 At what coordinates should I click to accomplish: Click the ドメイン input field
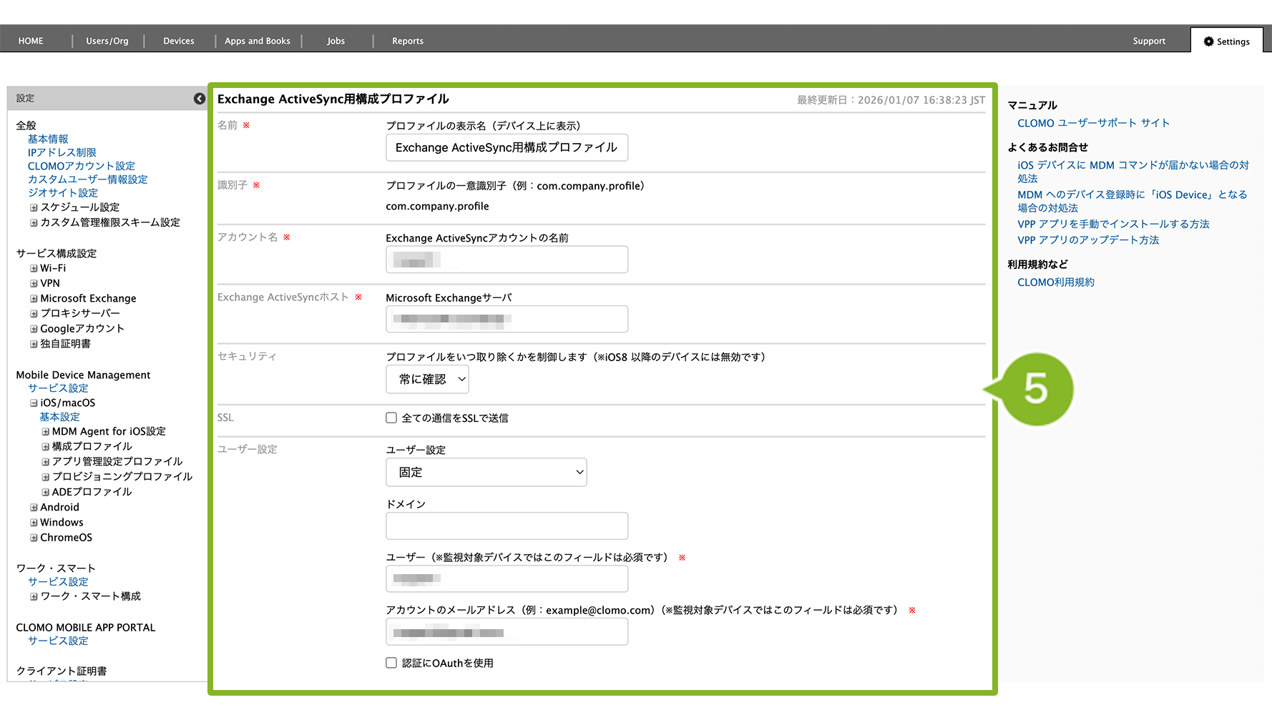[x=507, y=526]
